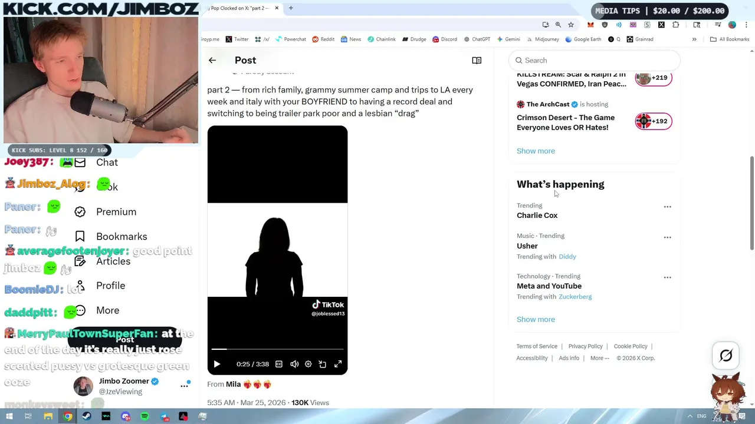Viewport: 755px width, 424px height.
Task: Join the +192 listeners ArchCast space
Action: click(654, 121)
